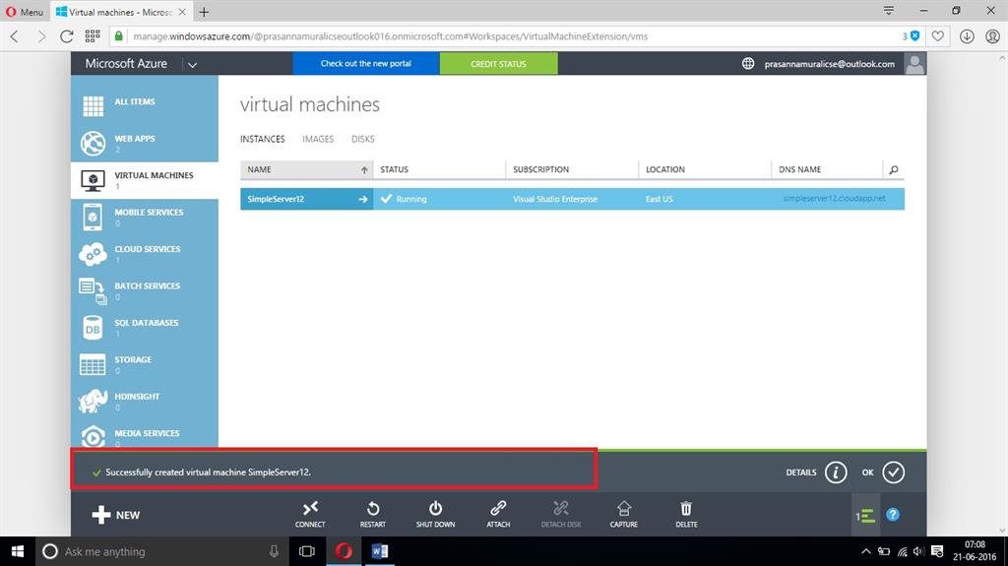Image resolution: width=1008 pixels, height=566 pixels.
Task: Click the Running status cell
Action: tap(439, 200)
